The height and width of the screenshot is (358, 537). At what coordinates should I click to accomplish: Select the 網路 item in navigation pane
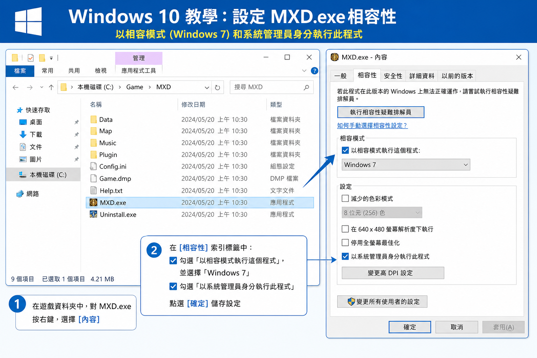coord(33,194)
